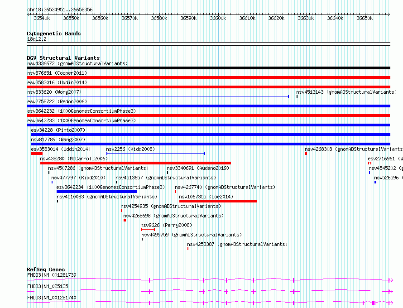Select nsv4253387 gnomAD variant label
Image resolution: width=403 pixels, height=308 pixels.
pos(237,244)
